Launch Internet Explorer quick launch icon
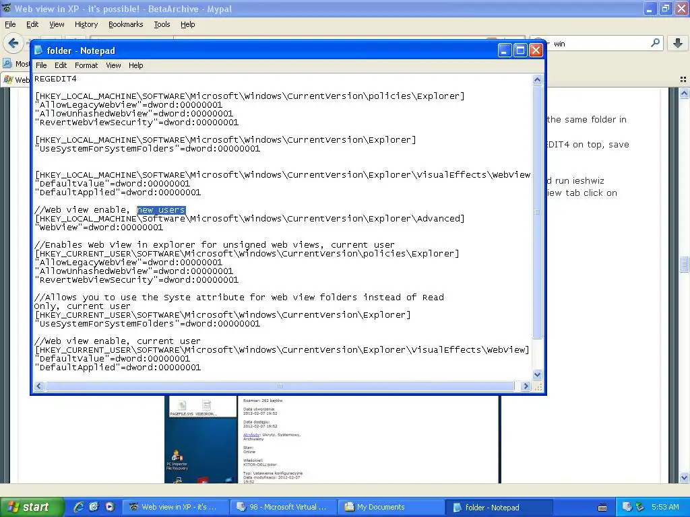 (79, 507)
